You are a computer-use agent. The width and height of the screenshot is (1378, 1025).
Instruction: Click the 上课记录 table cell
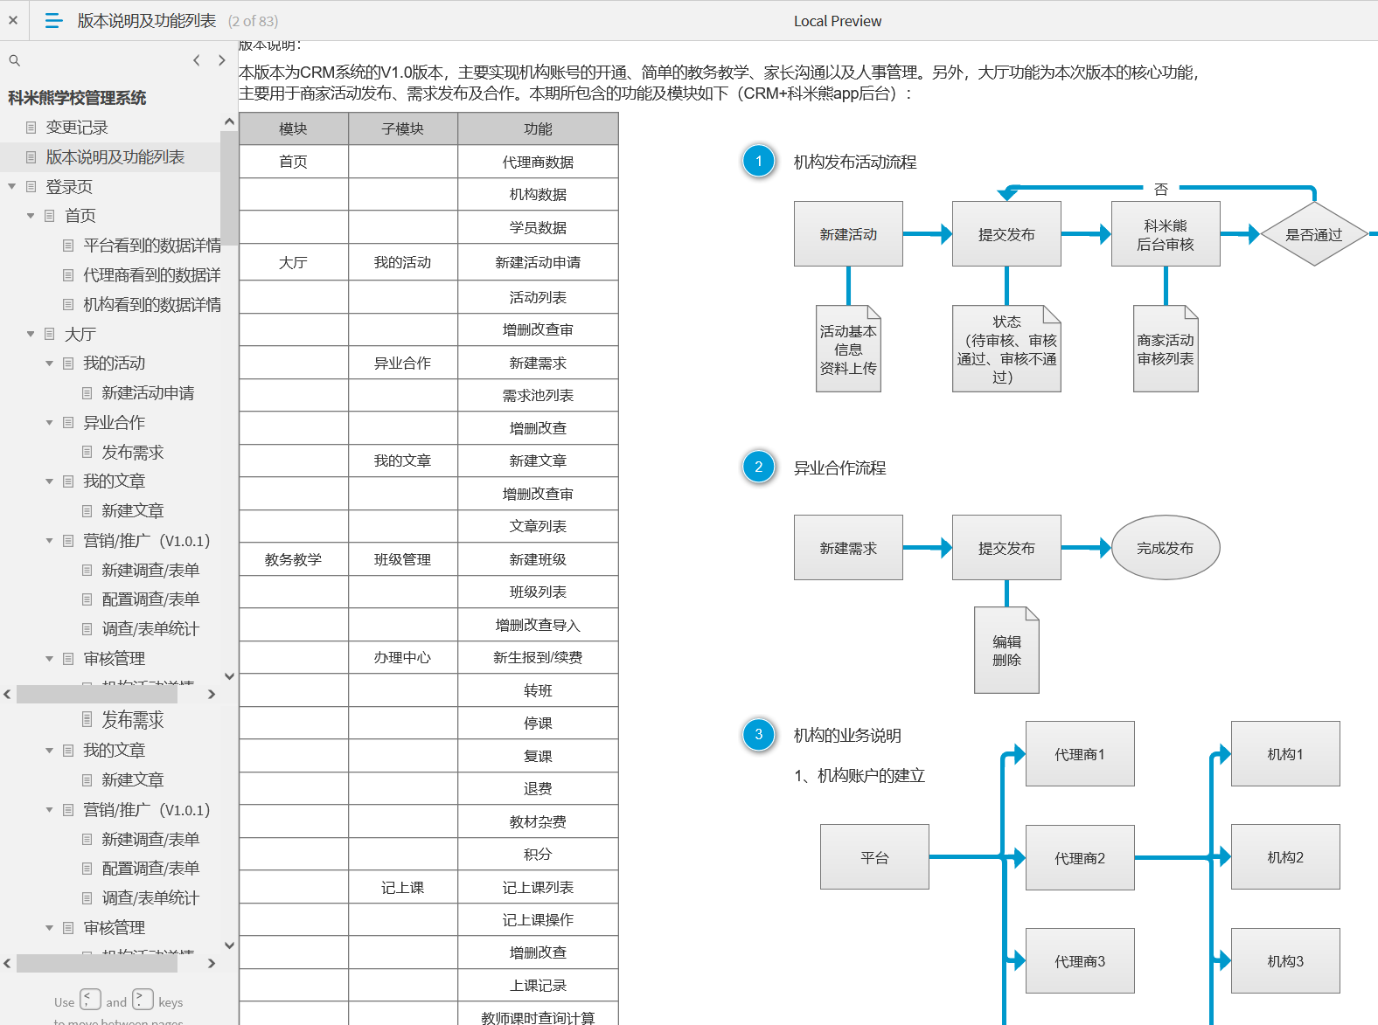point(538,985)
